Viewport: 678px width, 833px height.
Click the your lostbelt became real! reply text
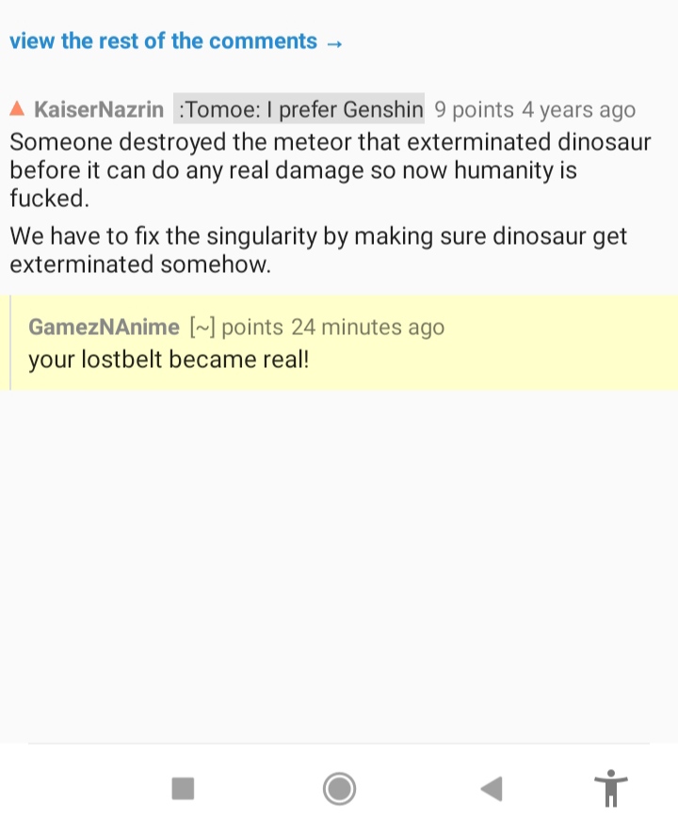point(169,359)
